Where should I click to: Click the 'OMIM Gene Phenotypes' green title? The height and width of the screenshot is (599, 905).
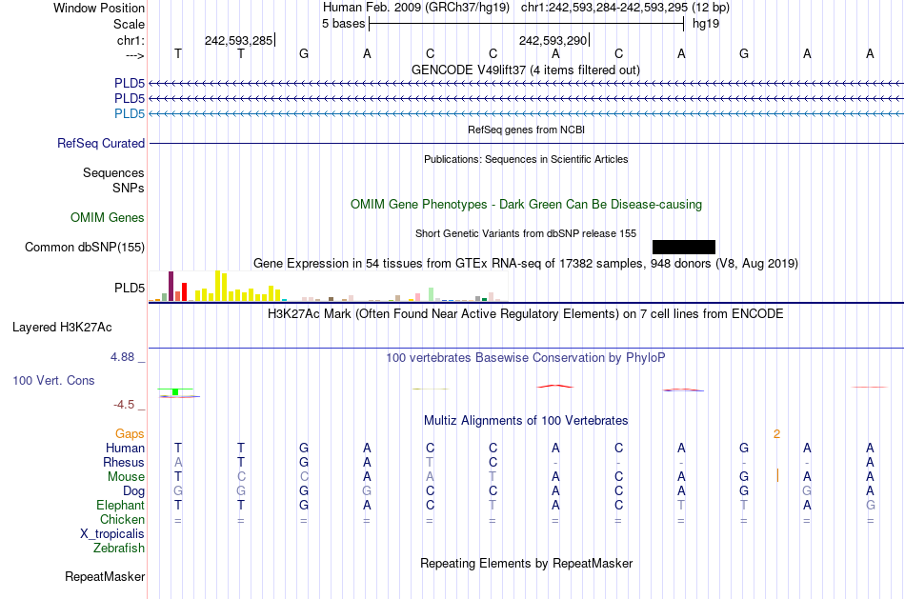pyautogui.click(x=526, y=205)
